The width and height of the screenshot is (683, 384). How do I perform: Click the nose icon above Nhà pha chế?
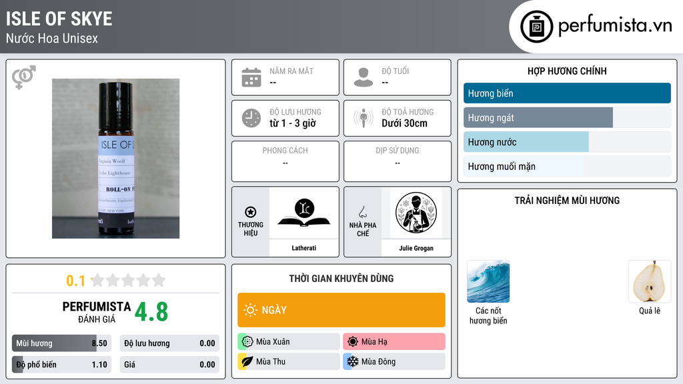click(362, 212)
